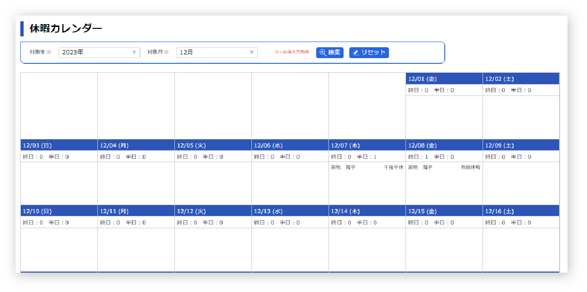The height and width of the screenshot is (292, 587).
Task: Select the 12/16 (土) date header
Action: [x=521, y=211]
